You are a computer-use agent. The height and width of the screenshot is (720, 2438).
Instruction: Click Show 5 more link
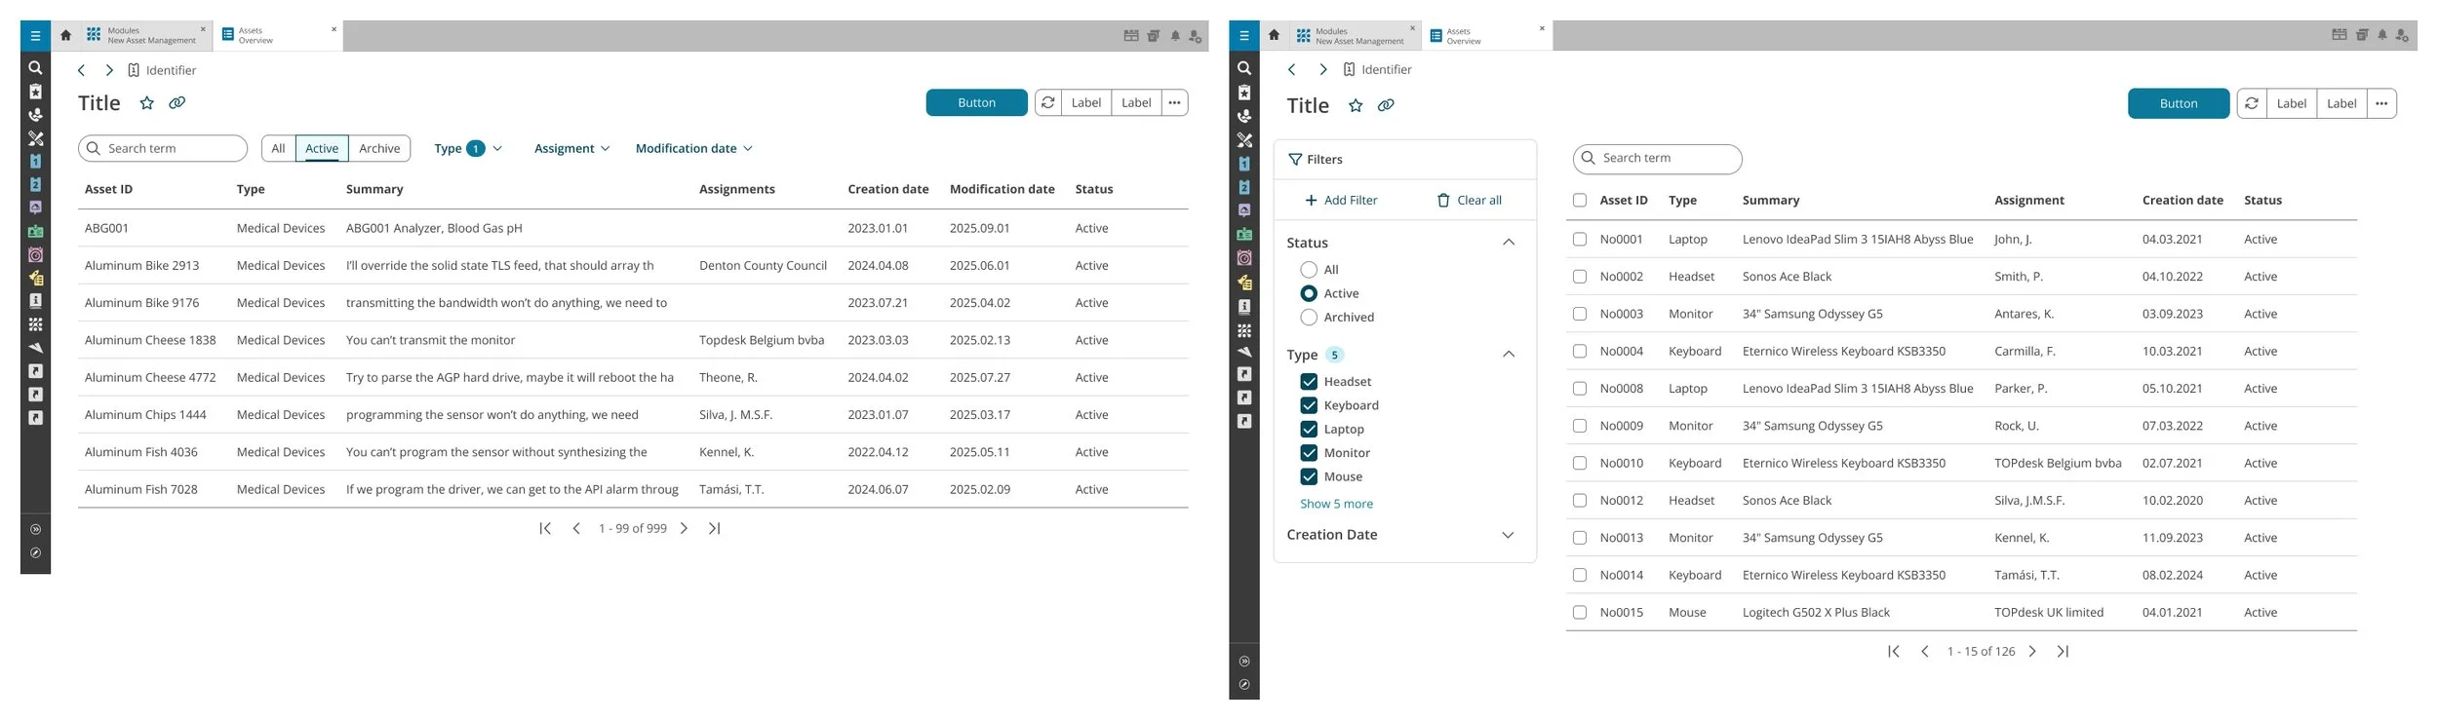click(1336, 504)
